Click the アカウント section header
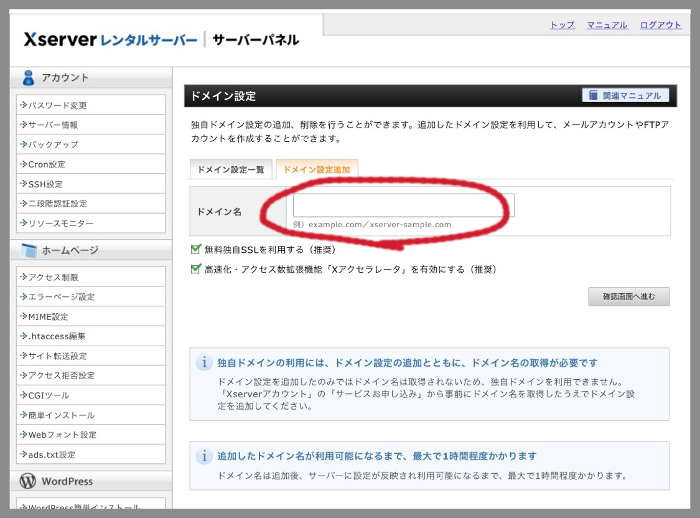700x518 pixels. pos(91,78)
